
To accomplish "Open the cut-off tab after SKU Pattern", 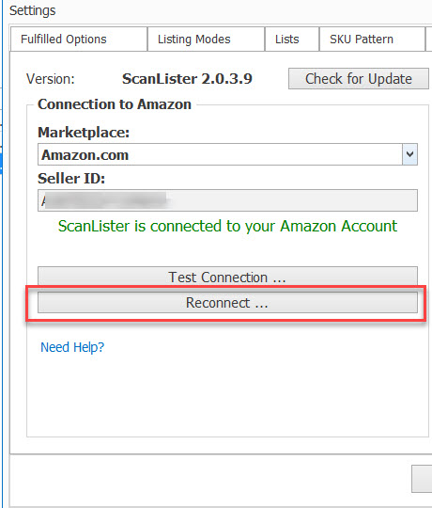I will tap(429, 40).
